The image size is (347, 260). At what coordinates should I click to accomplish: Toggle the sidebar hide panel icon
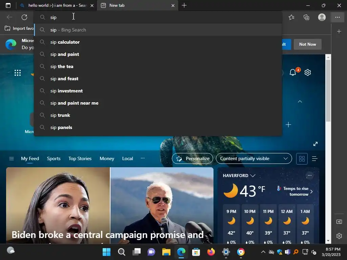point(339,221)
